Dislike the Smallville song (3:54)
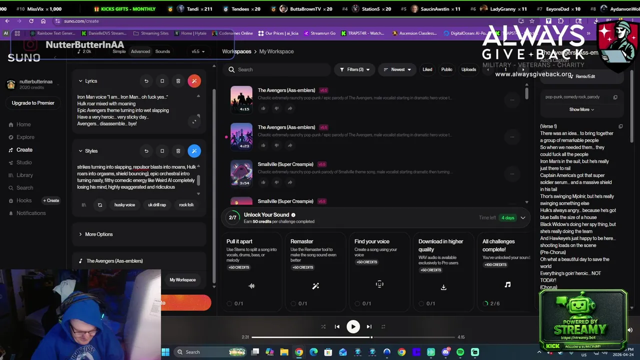The height and width of the screenshot is (360, 640). [x=276, y=182]
